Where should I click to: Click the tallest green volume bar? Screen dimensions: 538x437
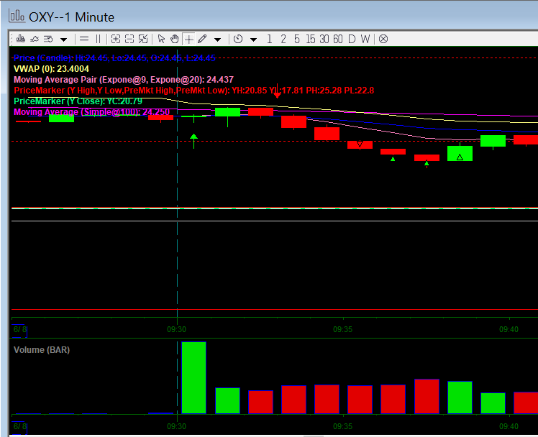click(x=193, y=377)
